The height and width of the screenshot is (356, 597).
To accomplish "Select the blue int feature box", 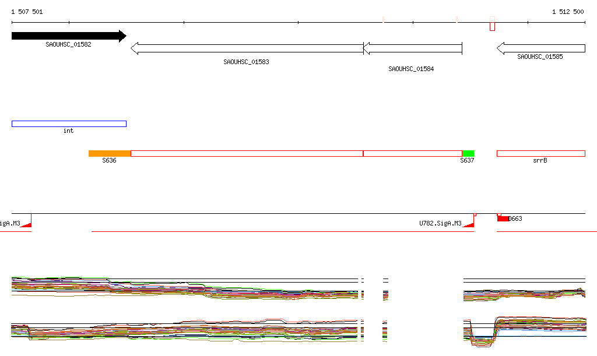I will tap(69, 124).
